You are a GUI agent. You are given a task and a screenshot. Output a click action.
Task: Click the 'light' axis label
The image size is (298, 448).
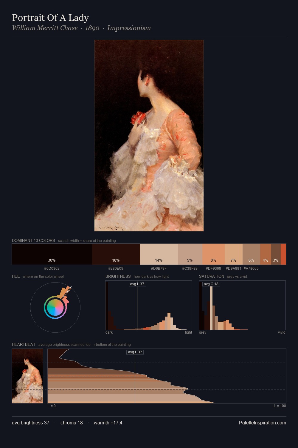[188, 332]
